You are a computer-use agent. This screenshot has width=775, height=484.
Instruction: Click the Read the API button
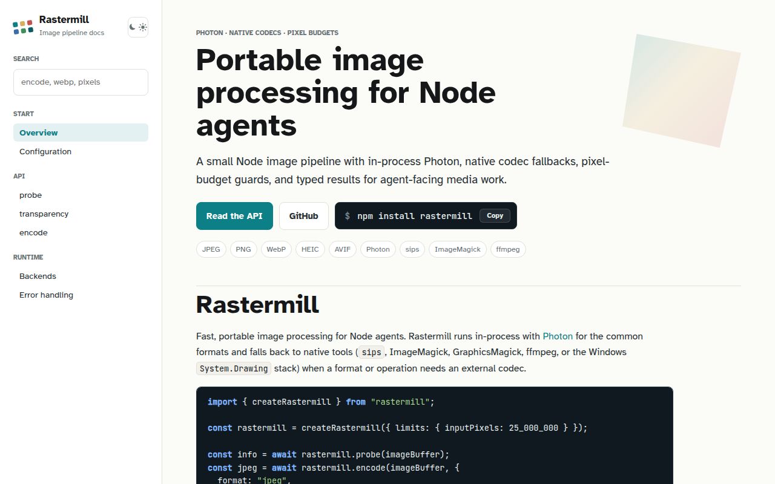(x=234, y=216)
